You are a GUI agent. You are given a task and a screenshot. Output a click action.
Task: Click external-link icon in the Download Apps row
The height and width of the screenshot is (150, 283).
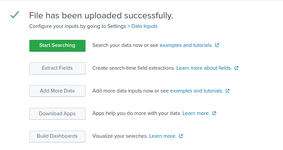pyautogui.click(x=214, y=113)
